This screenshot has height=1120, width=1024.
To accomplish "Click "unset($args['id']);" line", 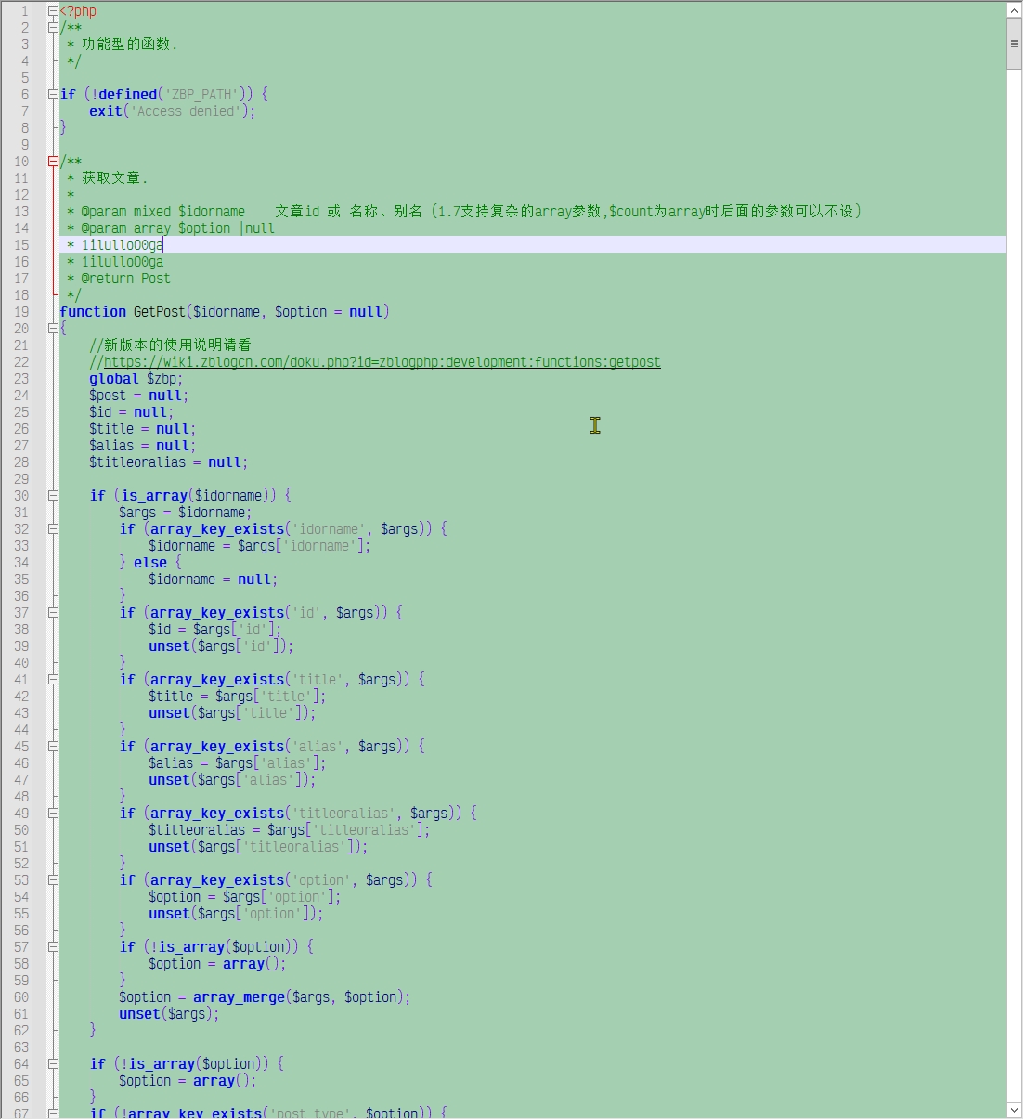I will [221, 646].
